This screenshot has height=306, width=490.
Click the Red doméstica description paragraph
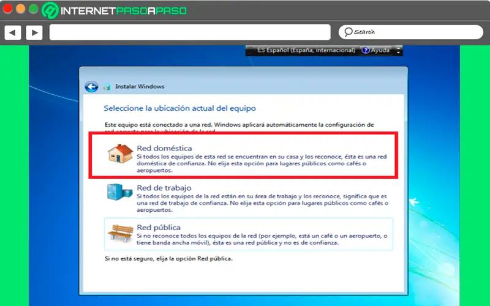coord(262,163)
